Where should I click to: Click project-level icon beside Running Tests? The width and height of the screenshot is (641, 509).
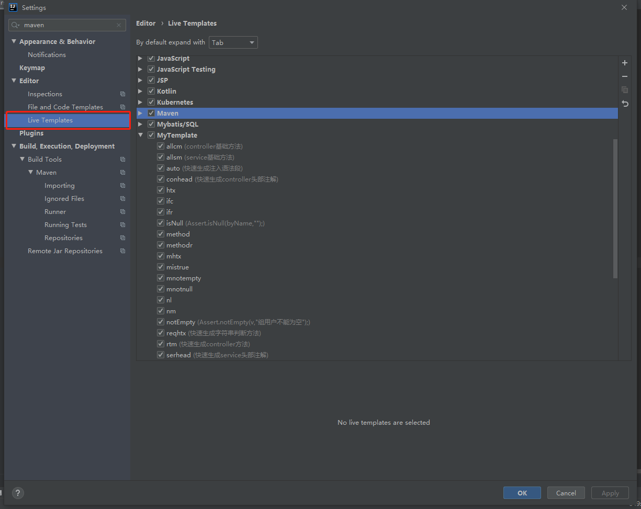122,225
